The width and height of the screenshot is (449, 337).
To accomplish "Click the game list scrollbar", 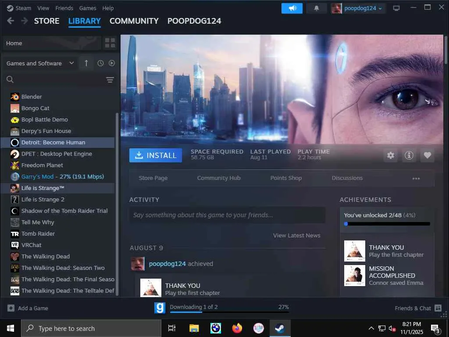I will coord(117,204).
